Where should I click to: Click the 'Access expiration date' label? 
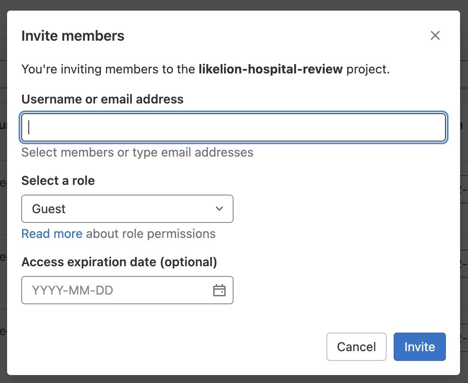[x=88, y=262]
